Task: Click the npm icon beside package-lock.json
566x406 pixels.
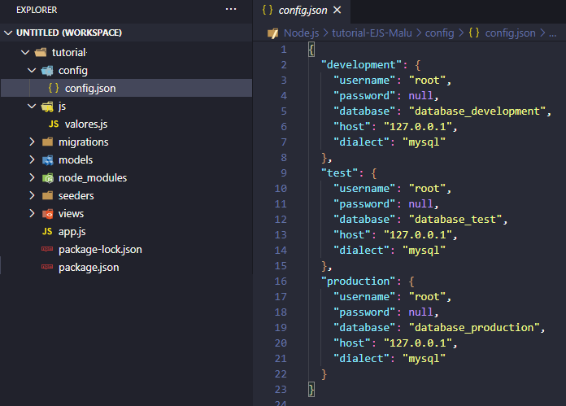Action: pos(47,249)
